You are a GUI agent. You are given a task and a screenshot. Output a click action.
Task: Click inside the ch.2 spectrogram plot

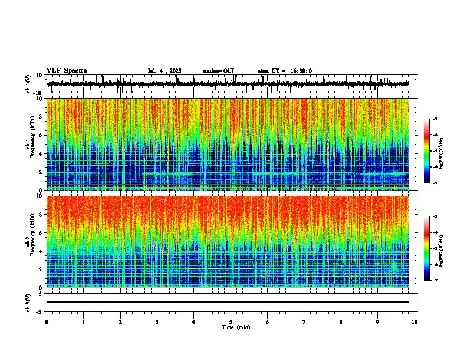[x=227, y=242]
